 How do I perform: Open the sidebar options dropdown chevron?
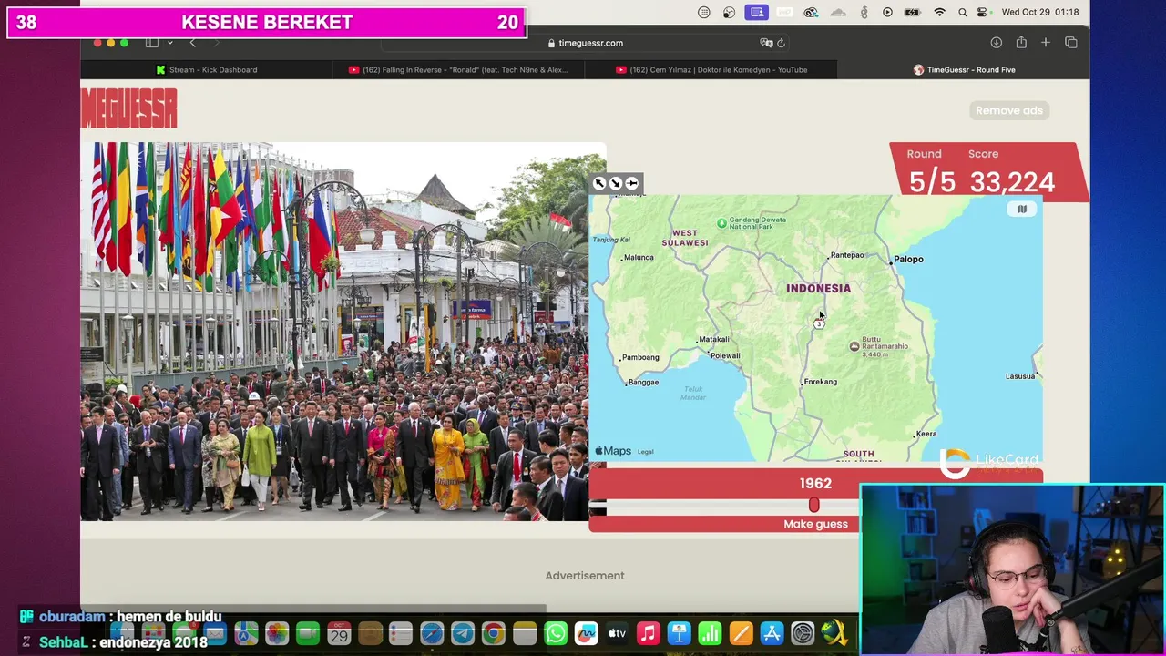coord(169,43)
